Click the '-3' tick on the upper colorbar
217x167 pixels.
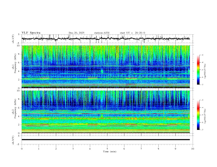(202, 55)
